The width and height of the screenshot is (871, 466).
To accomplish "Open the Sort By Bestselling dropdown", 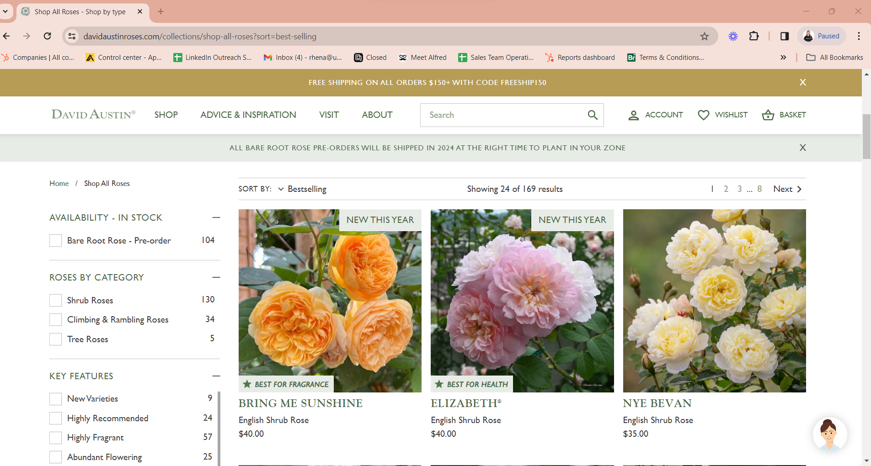I will click(302, 189).
